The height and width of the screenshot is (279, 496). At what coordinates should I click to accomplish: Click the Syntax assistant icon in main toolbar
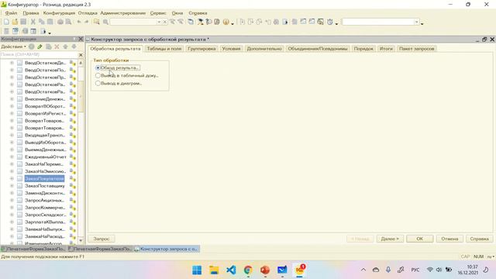click(x=200, y=22)
